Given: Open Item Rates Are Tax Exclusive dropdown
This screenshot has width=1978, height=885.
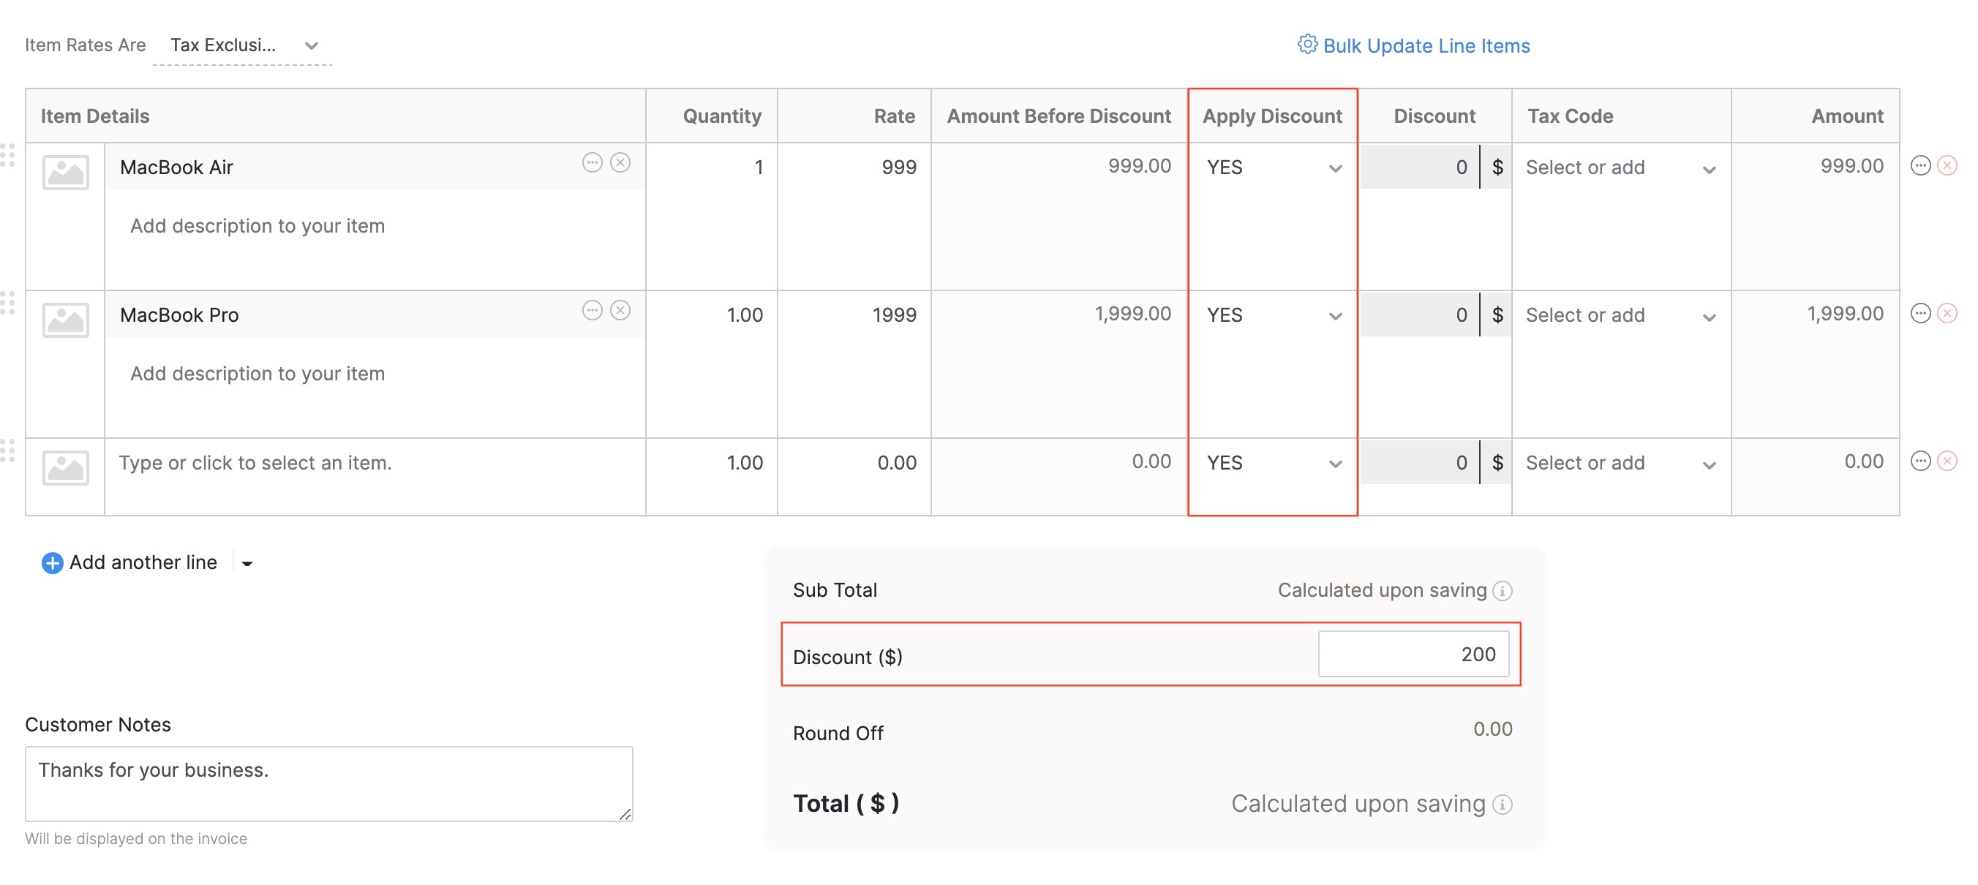Looking at the screenshot, I should point(242,45).
